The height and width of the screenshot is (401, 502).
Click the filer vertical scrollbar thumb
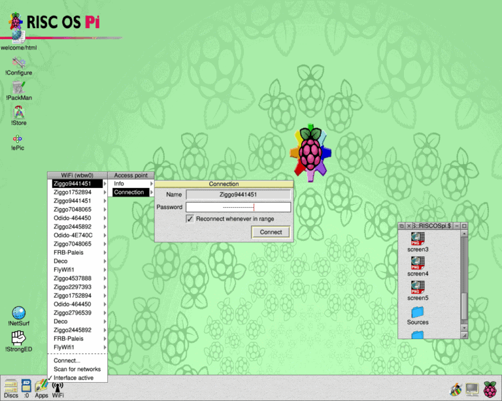click(464, 306)
